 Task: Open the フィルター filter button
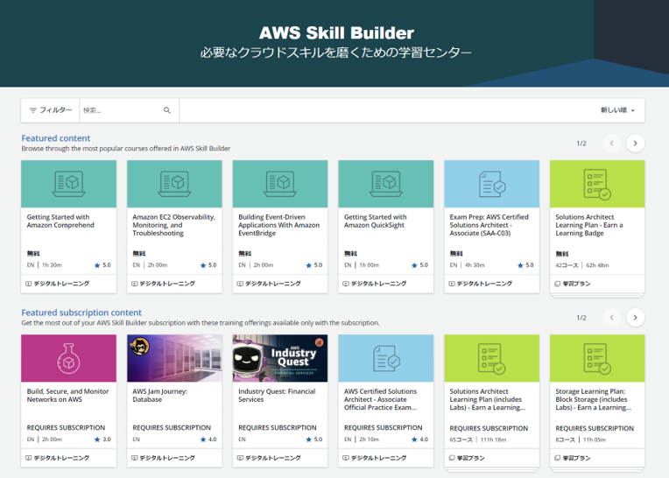pyautogui.click(x=50, y=110)
